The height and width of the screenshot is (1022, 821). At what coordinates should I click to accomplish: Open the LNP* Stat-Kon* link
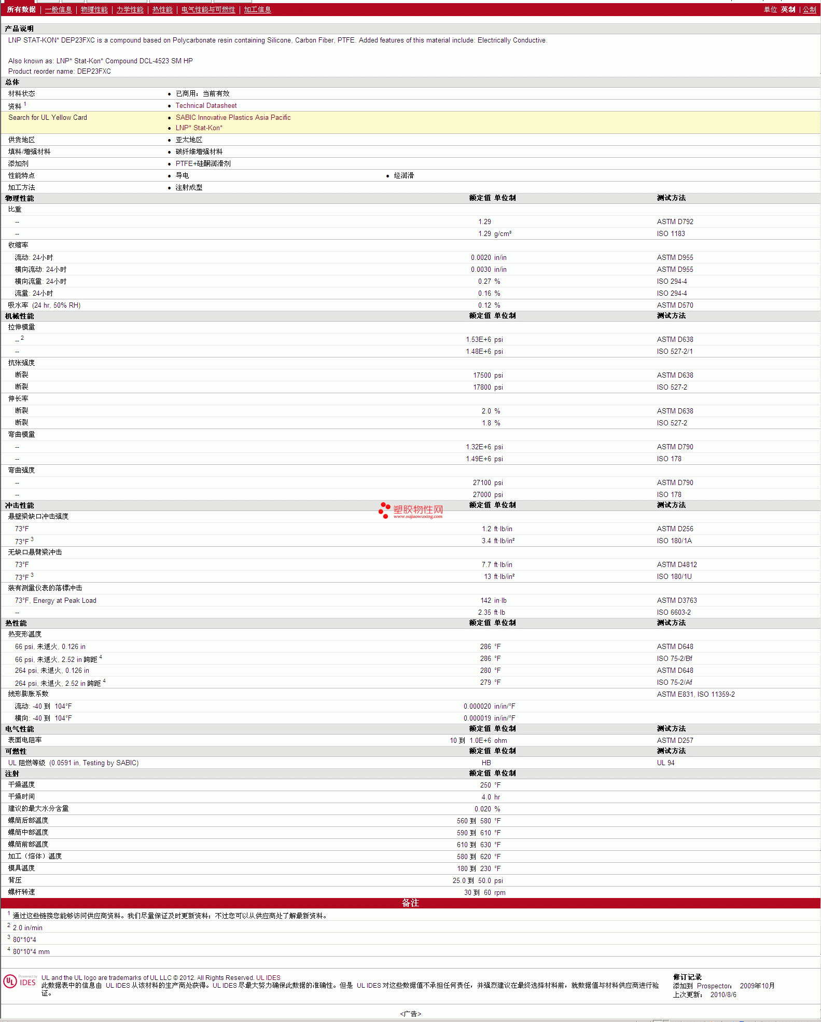[199, 128]
